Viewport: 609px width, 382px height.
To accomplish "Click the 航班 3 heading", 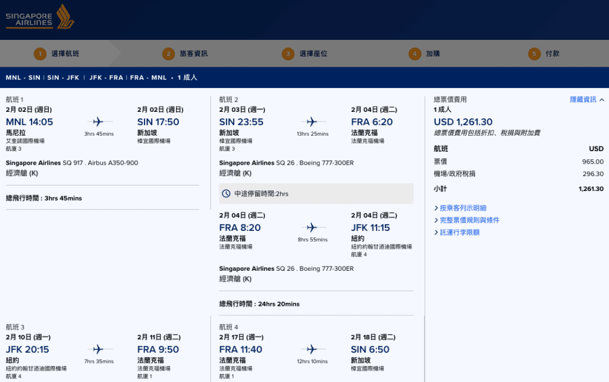I will pyautogui.click(x=15, y=327).
